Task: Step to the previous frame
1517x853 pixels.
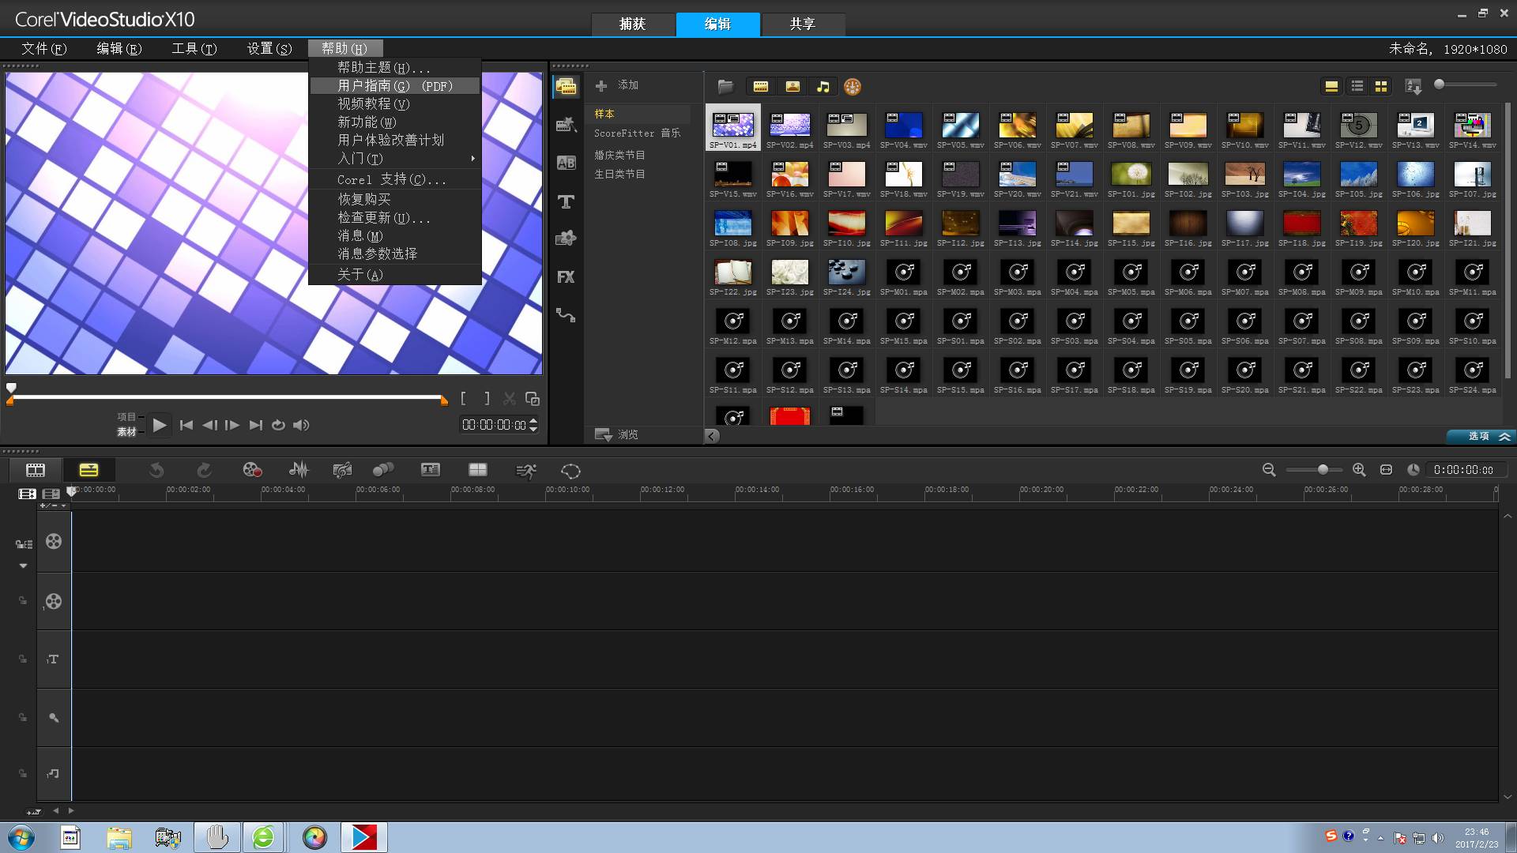Action: [209, 425]
